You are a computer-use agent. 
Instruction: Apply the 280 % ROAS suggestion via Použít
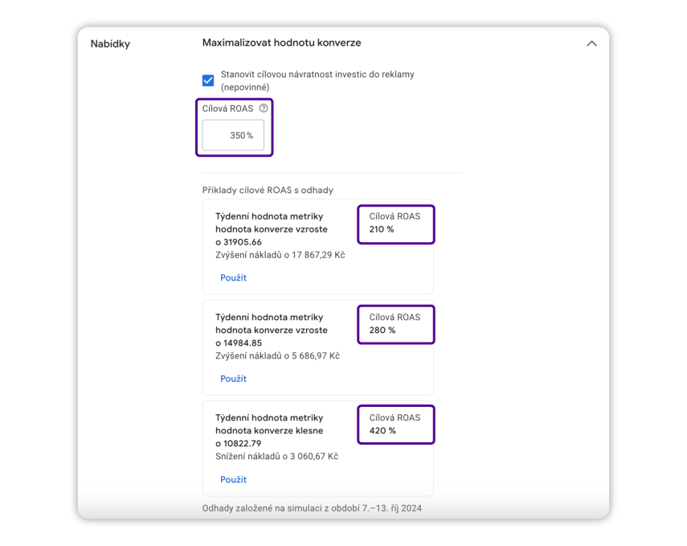tap(233, 379)
